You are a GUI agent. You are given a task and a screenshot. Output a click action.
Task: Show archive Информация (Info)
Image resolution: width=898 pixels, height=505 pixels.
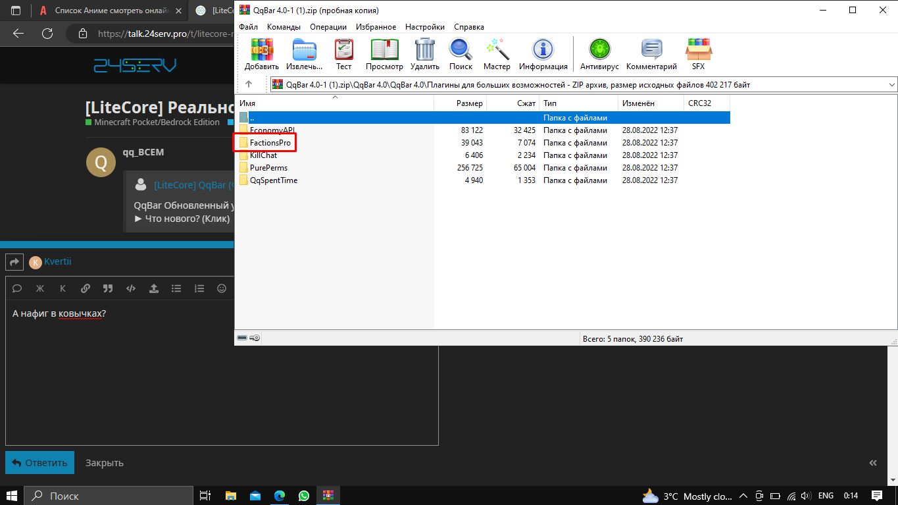point(543,54)
